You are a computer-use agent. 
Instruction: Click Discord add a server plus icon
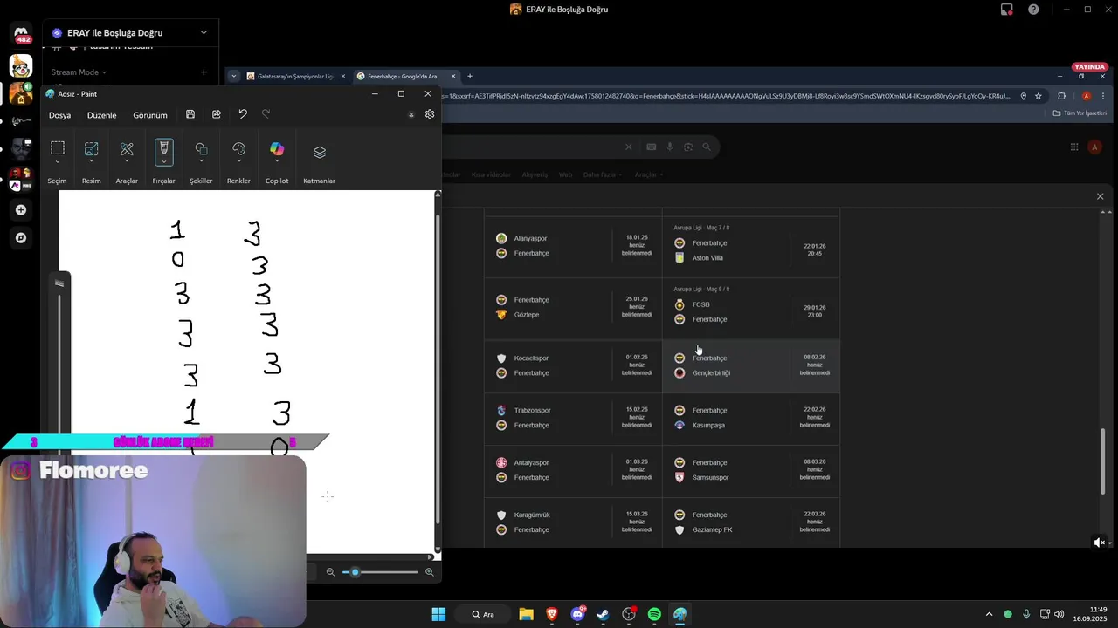click(21, 210)
